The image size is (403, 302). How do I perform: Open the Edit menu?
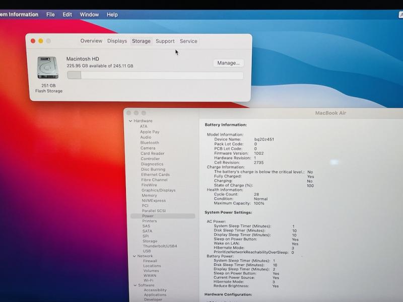point(67,15)
